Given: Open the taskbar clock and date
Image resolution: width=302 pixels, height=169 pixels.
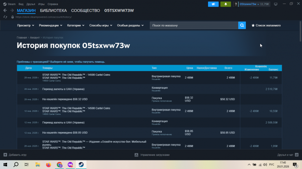Looking at the screenshot, I should tap(283, 165).
